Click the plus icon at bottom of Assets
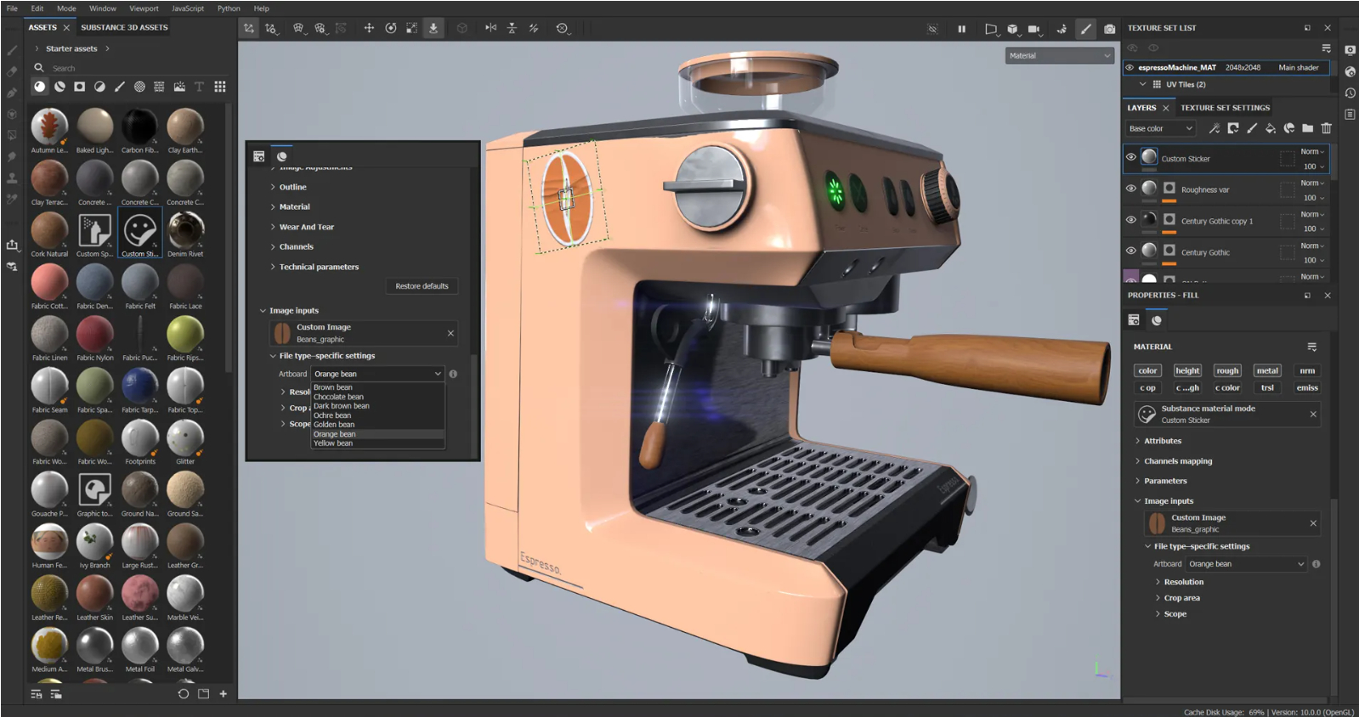The width and height of the screenshot is (1359, 717). click(224, 694)
